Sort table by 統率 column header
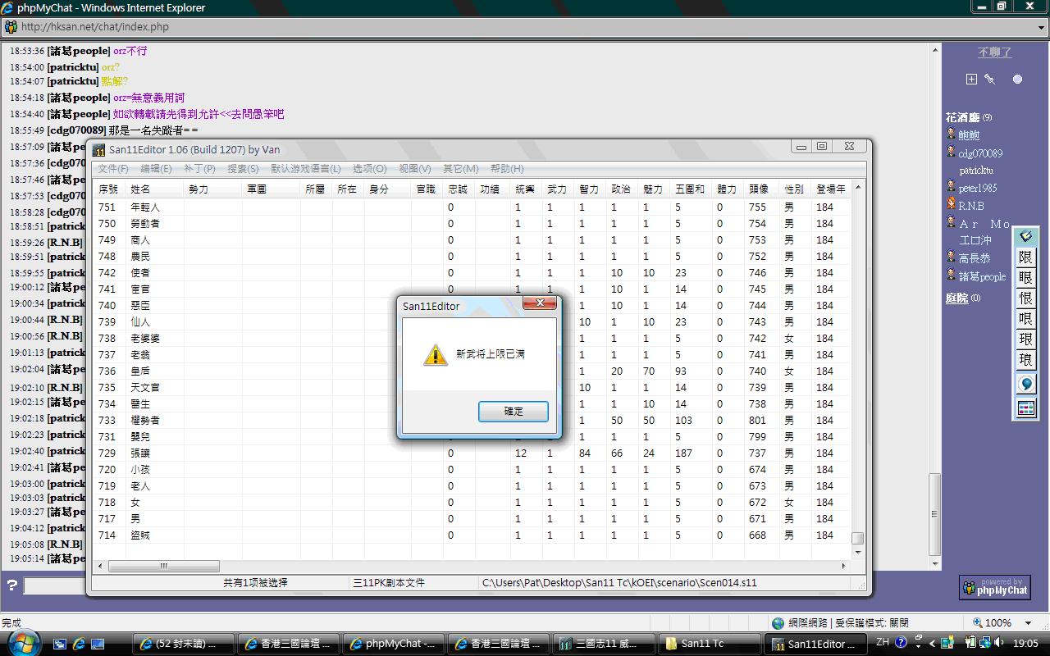 (x=525, y=189)
